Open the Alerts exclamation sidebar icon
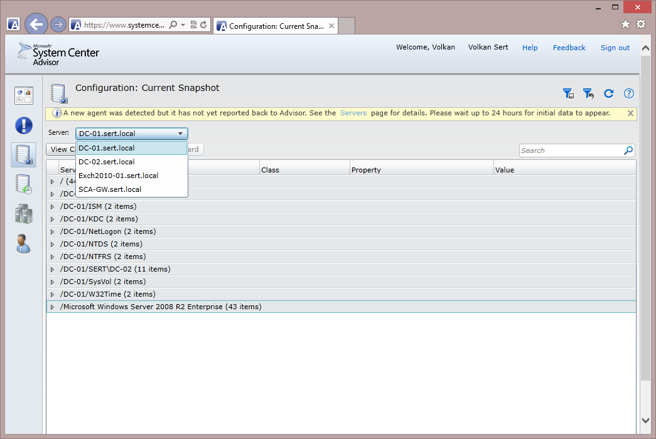Screen dimensions: 656x439 coord(24,125)
